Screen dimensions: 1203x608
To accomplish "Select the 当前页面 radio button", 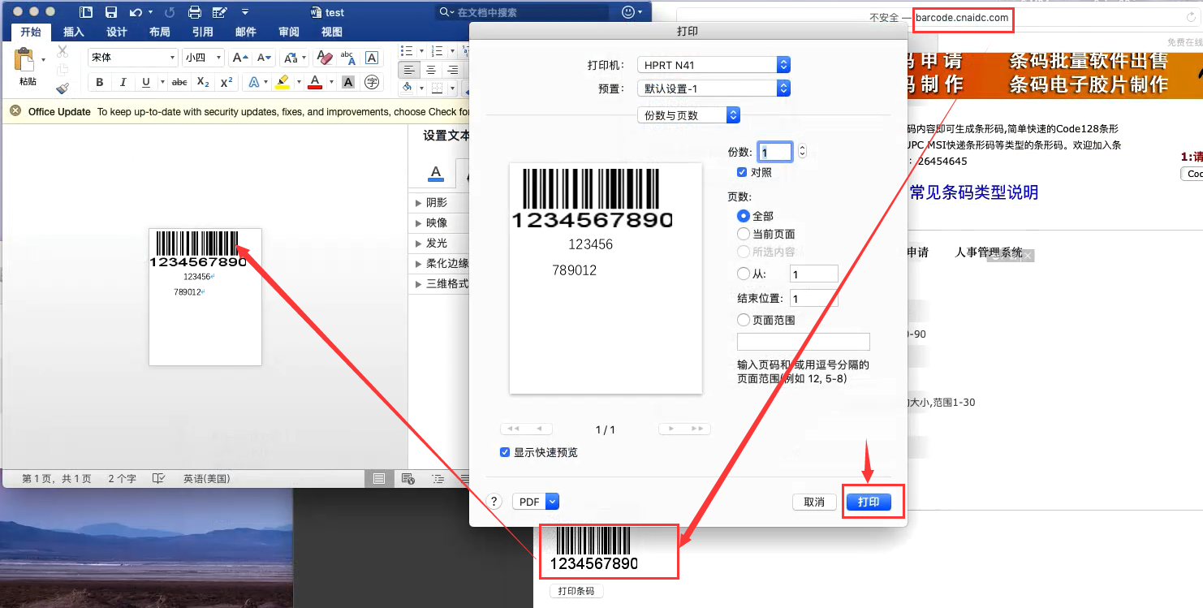I will click(743, 234).
